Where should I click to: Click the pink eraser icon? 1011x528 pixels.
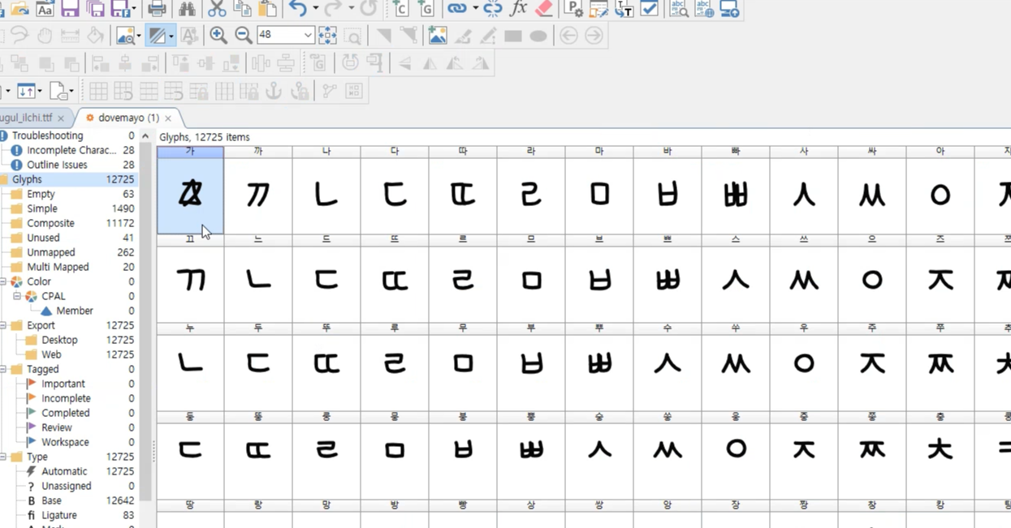pos(543,9)
